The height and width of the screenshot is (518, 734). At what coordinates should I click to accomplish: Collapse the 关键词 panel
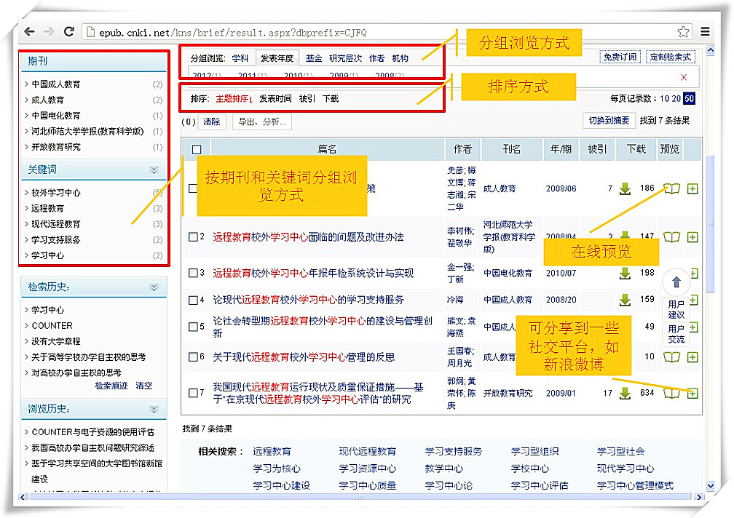(x=154, y=170)
